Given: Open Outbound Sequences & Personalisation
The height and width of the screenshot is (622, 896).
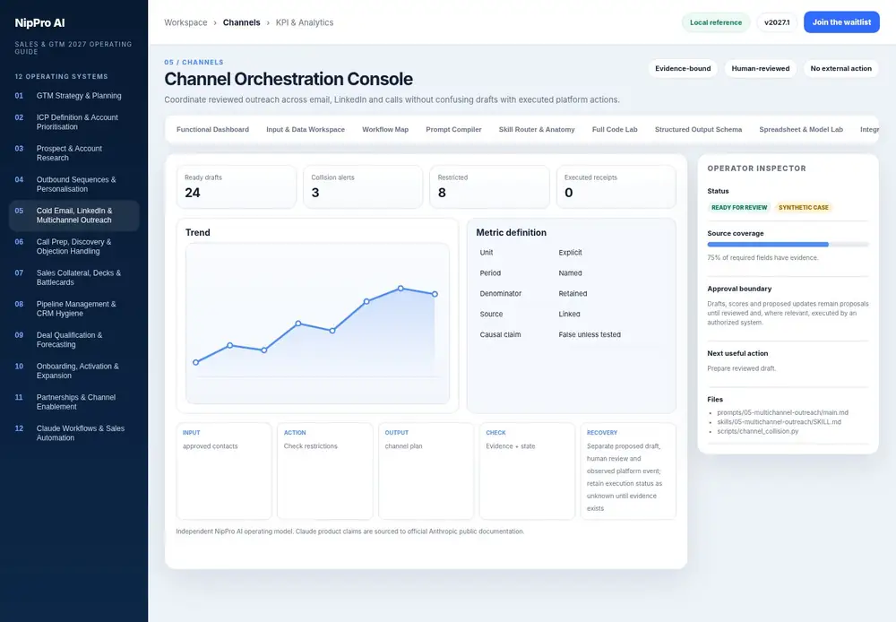Looking at the screenshot, I should [73, 184].
